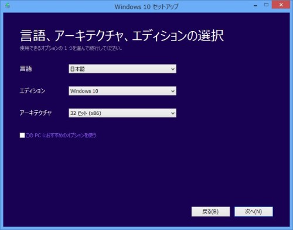293x230 pixels.
Task: Open the 言語 dropdown showing 日本語
Action: click(x=122, y=69)
